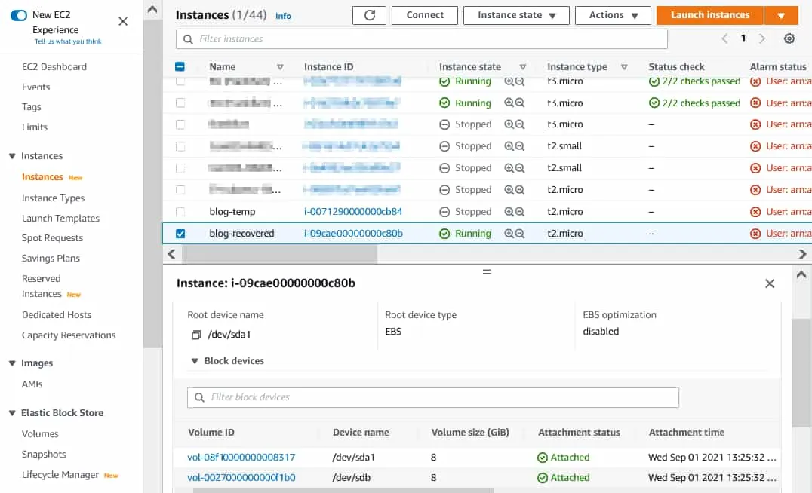The width and height of the screenshot is (812, 493).
Task: Open table preferences with the gear icon
Action: (x=789, y=38)
